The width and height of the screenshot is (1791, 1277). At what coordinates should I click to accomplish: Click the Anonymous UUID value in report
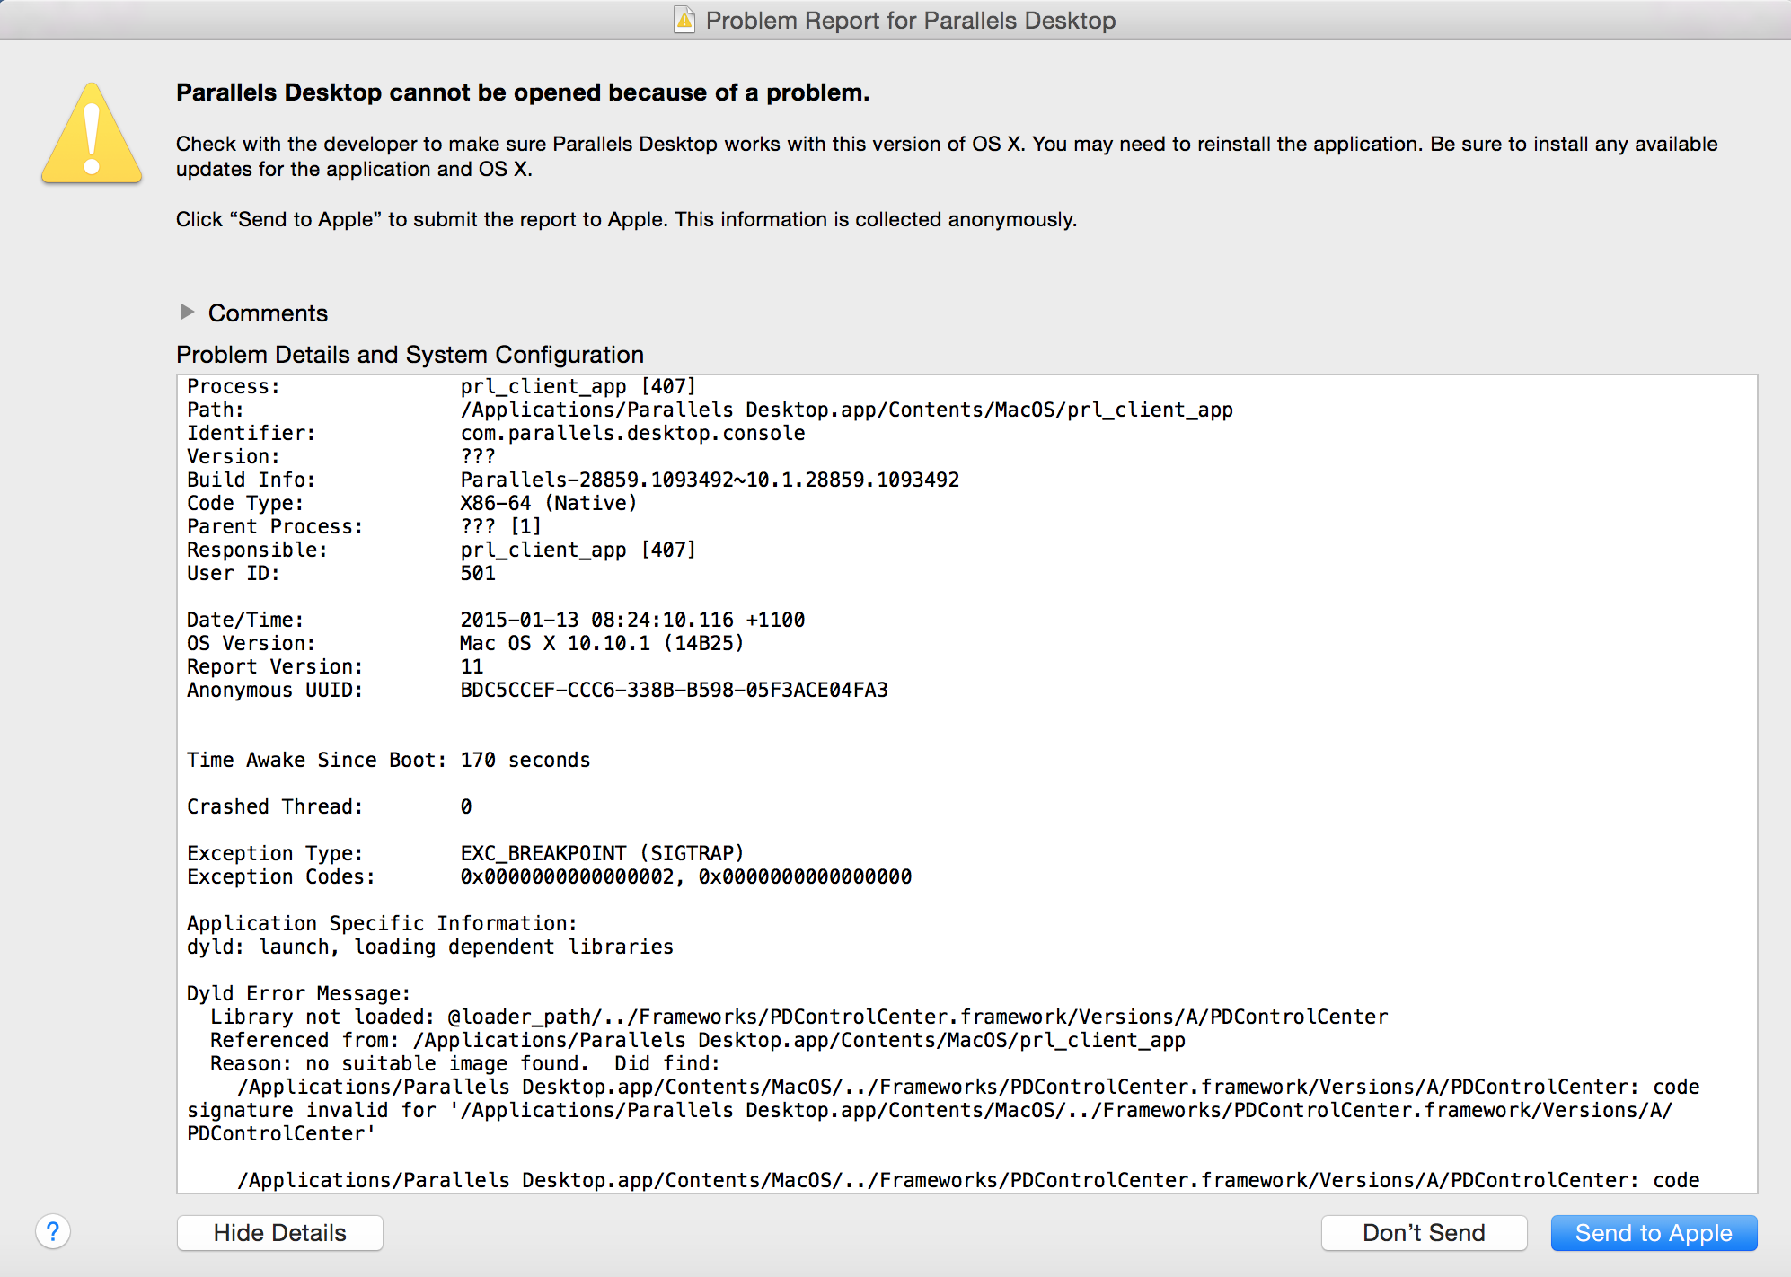click(x=674, y=690)
